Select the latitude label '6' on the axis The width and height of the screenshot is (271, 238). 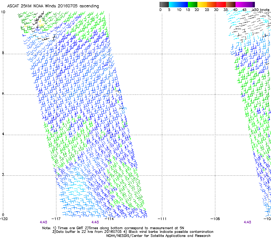[x=3, y=93]
